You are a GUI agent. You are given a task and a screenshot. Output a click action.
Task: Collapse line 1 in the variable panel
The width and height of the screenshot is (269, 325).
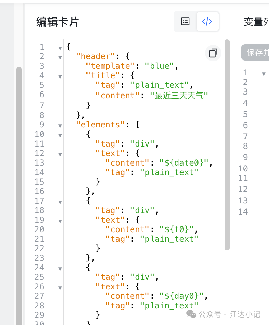click(x=264, y=74)
